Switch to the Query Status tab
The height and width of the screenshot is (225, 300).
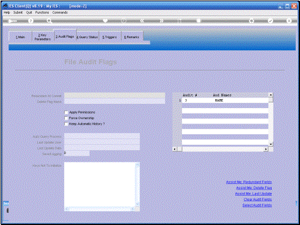pos(87,37)
